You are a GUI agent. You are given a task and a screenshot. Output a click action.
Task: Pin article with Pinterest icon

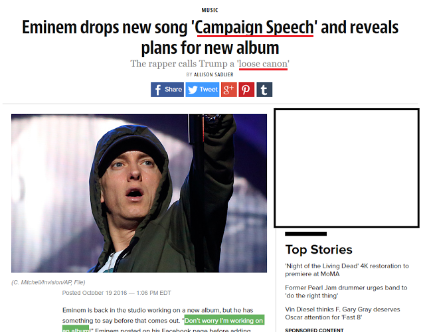pos(246,90)
